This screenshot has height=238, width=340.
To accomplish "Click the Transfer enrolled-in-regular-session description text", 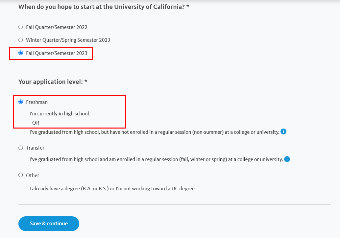I will (156, 159).
